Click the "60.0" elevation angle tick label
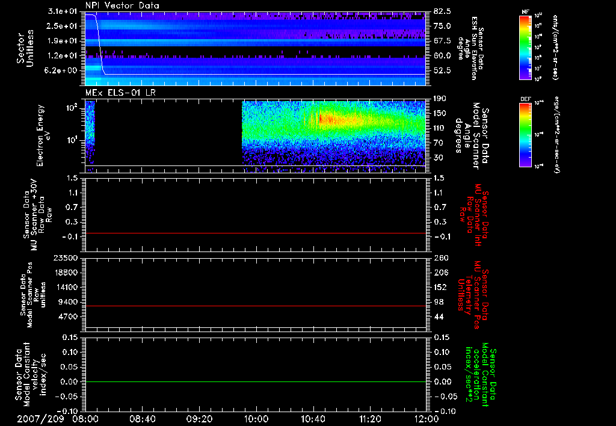 point(442,56)
